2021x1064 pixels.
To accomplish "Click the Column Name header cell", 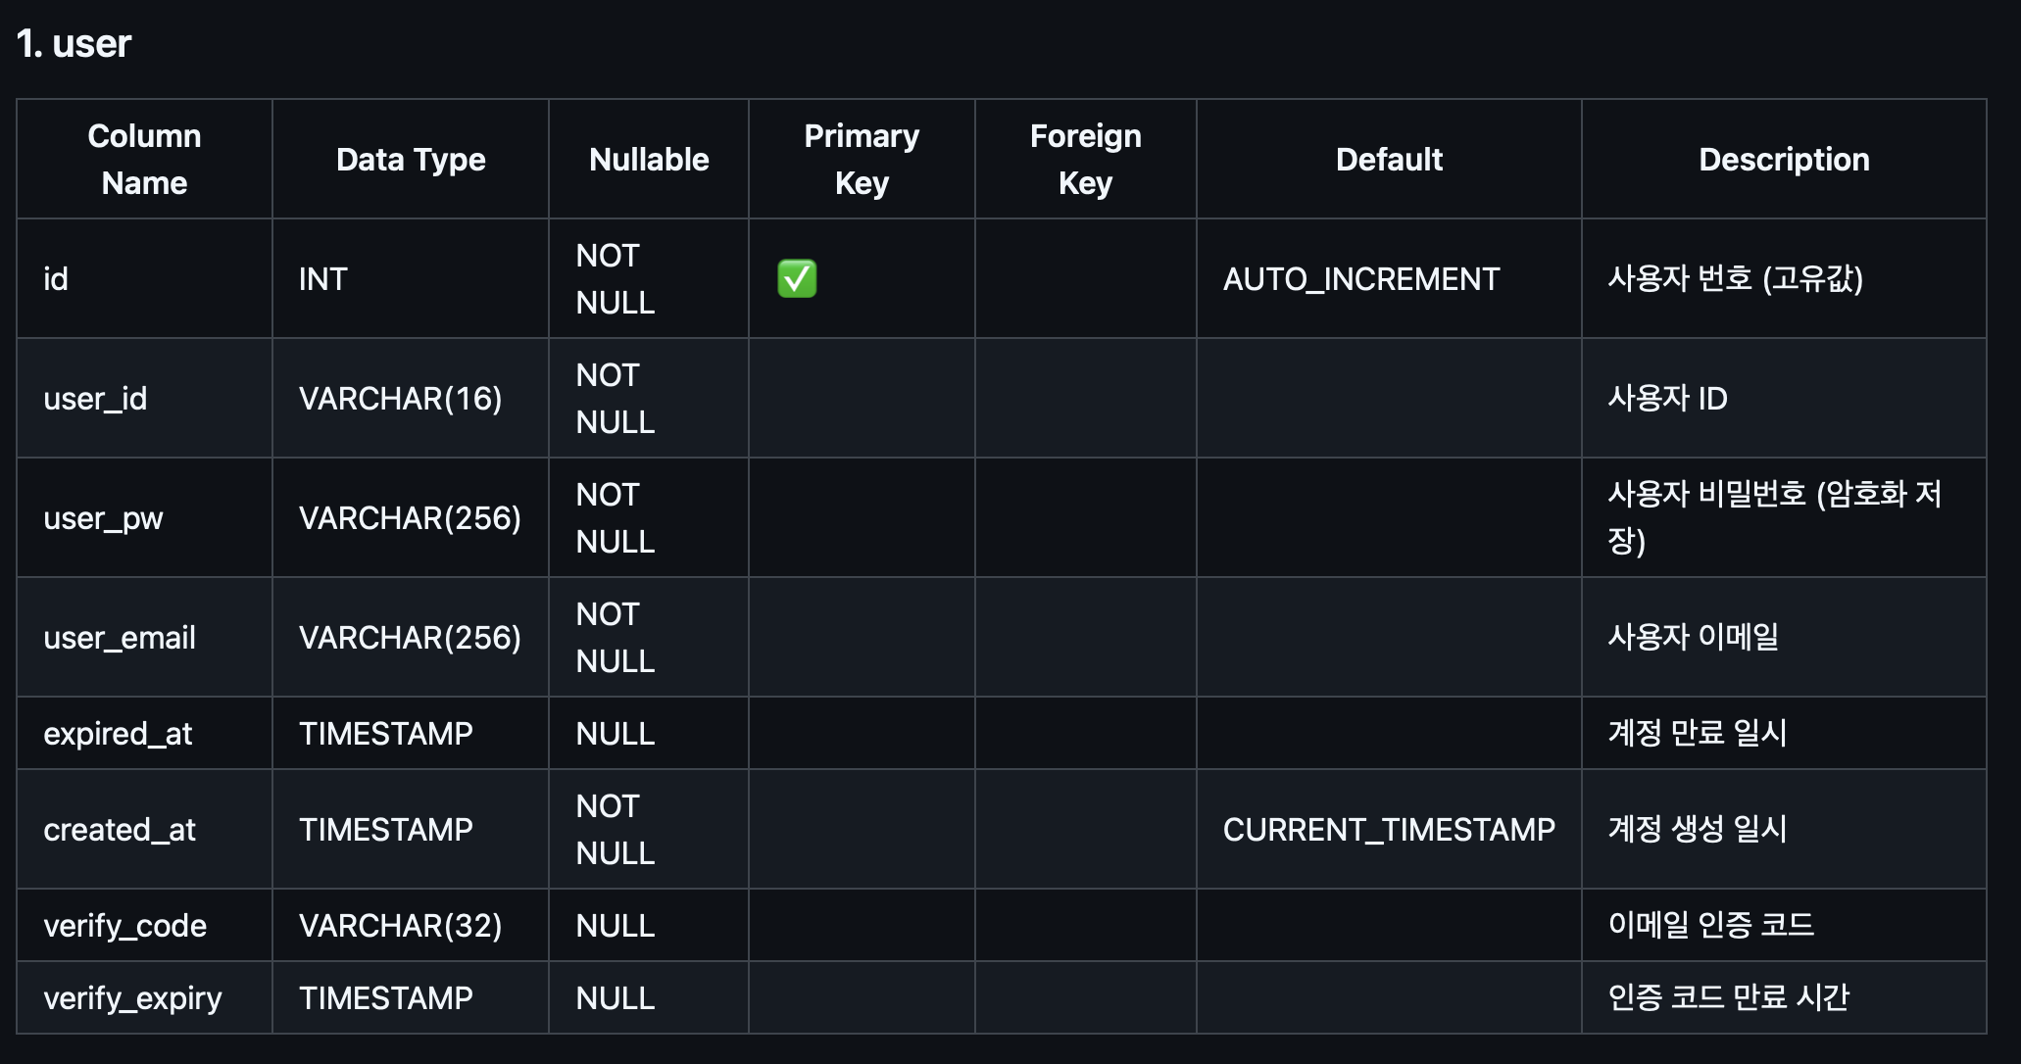I will tap(144, 159).
